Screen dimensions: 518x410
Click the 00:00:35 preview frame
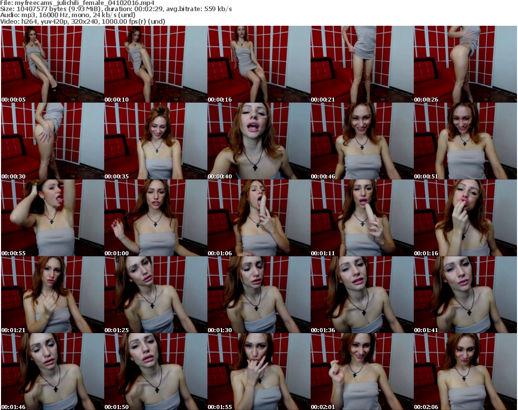click(x=155, y=141)
